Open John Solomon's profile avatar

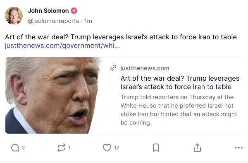point(14,15)
